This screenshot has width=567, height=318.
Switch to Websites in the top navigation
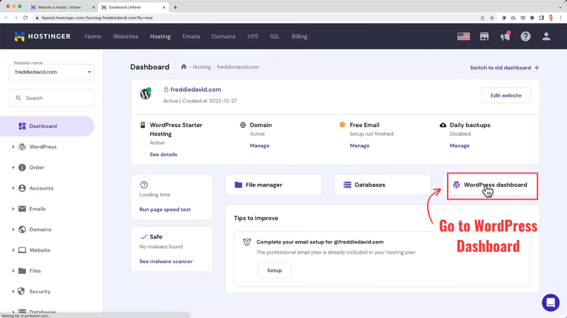pyautogui.click(x=125, y=36)
